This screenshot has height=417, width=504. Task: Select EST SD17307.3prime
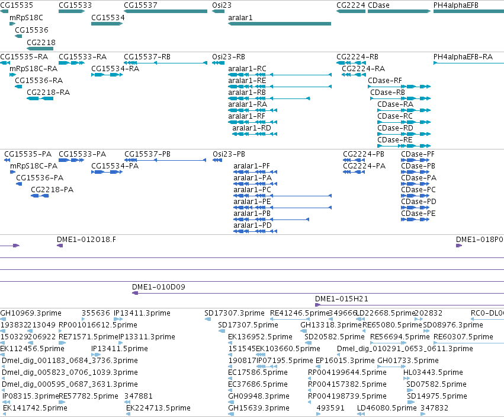click(x=208, y=319)
